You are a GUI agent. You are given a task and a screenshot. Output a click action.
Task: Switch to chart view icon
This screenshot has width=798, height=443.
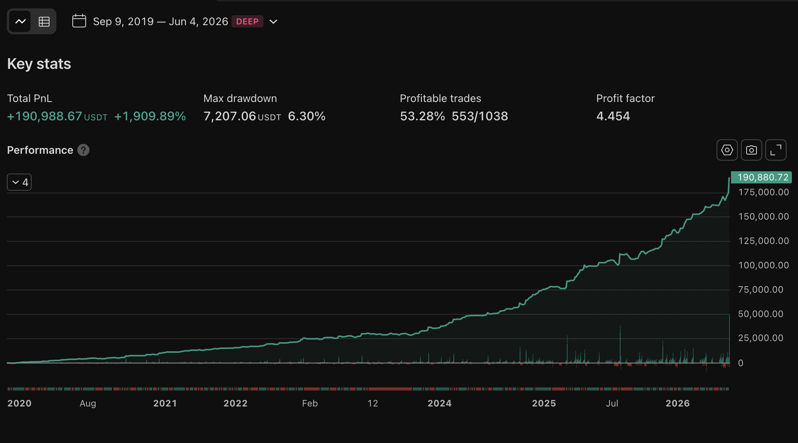point(20,21)
